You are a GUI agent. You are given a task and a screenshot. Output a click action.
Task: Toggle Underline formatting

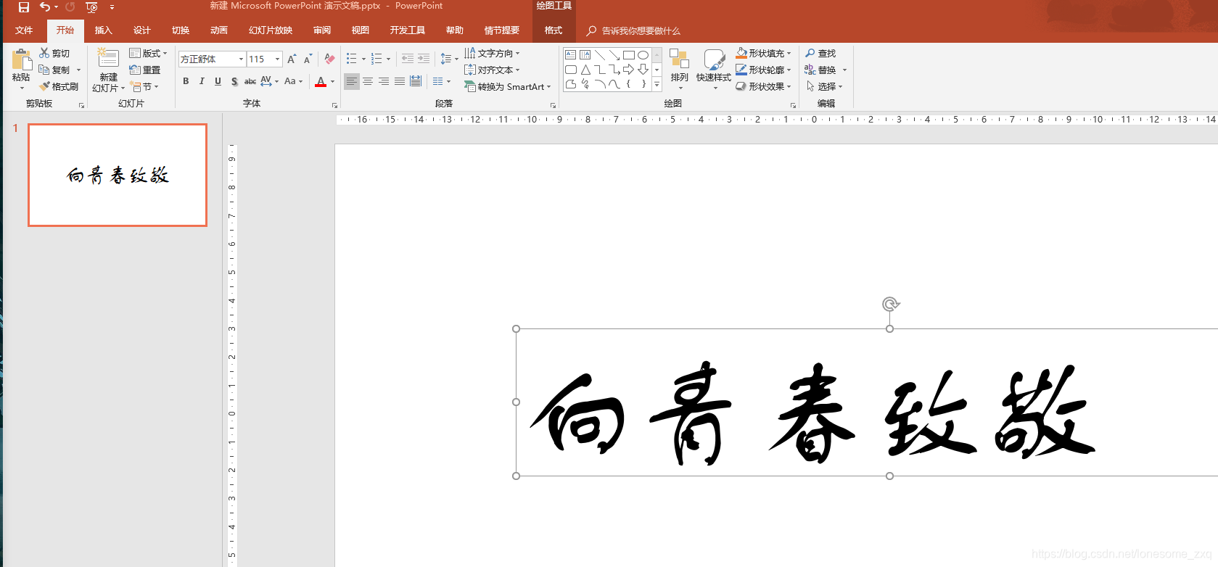[x=218, y=81]
